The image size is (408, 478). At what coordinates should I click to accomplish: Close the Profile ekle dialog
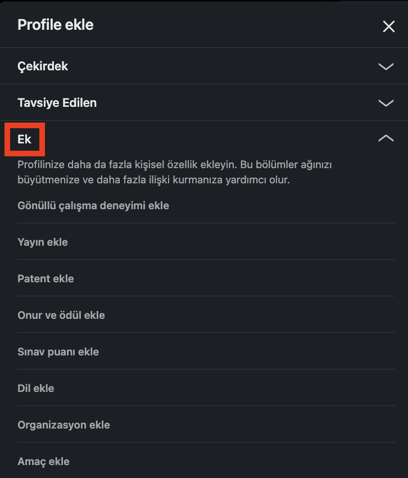click(388, 26)
